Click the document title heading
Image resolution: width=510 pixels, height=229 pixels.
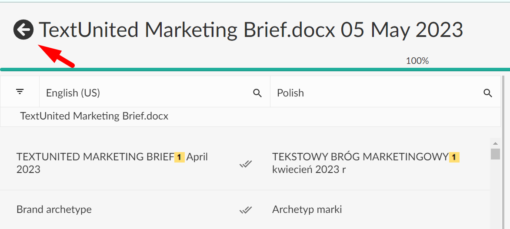point(251,30)
